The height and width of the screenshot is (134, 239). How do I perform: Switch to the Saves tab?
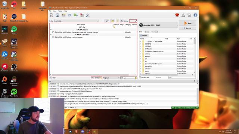[x=147, y=32]
